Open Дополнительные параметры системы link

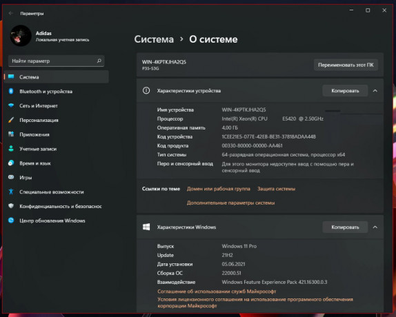(x=230, y=203)
